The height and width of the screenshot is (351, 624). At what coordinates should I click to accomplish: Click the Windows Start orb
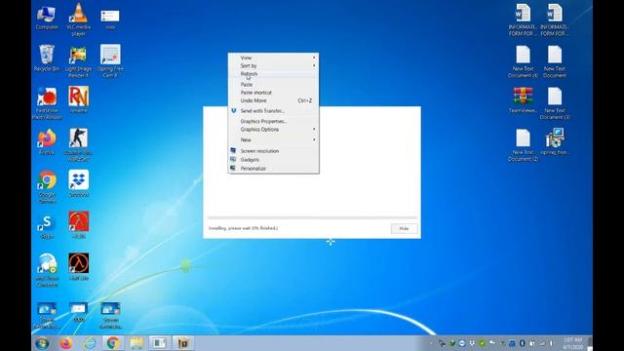tap(42, 342)
